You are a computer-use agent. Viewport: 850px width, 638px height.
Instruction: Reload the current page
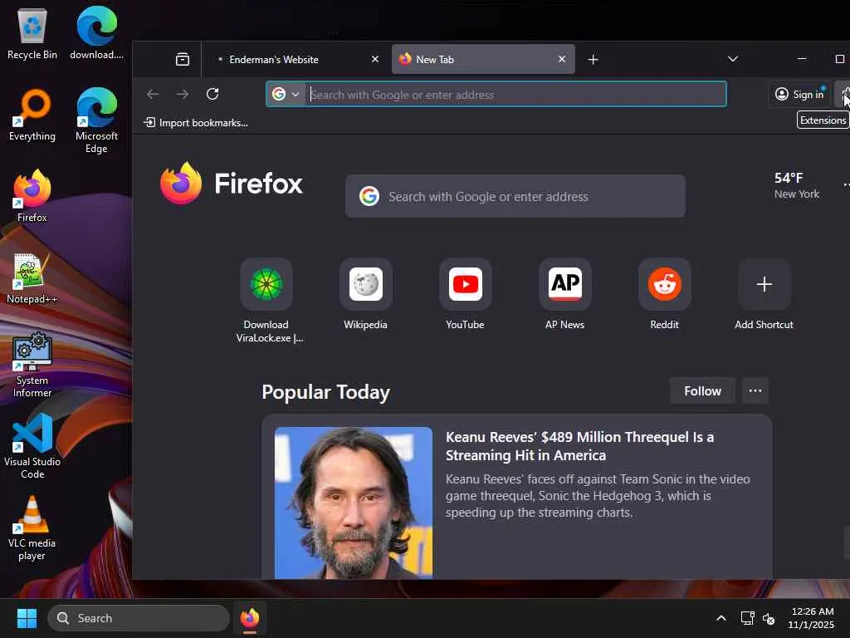[x=212, y=94]
